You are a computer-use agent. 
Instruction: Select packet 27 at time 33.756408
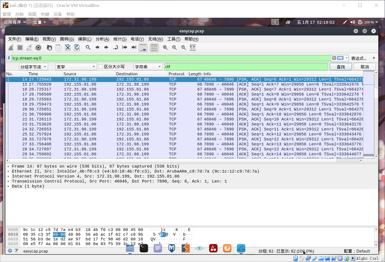pyautogui.click(x=184, y=144)
